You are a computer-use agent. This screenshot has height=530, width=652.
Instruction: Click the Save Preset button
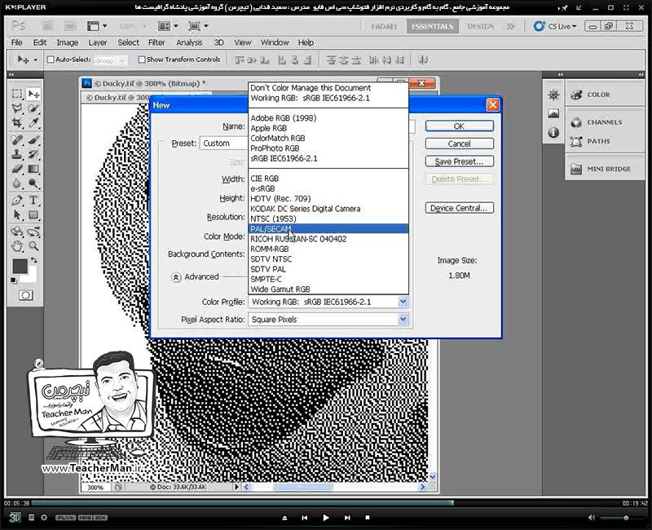pos(460,161)
